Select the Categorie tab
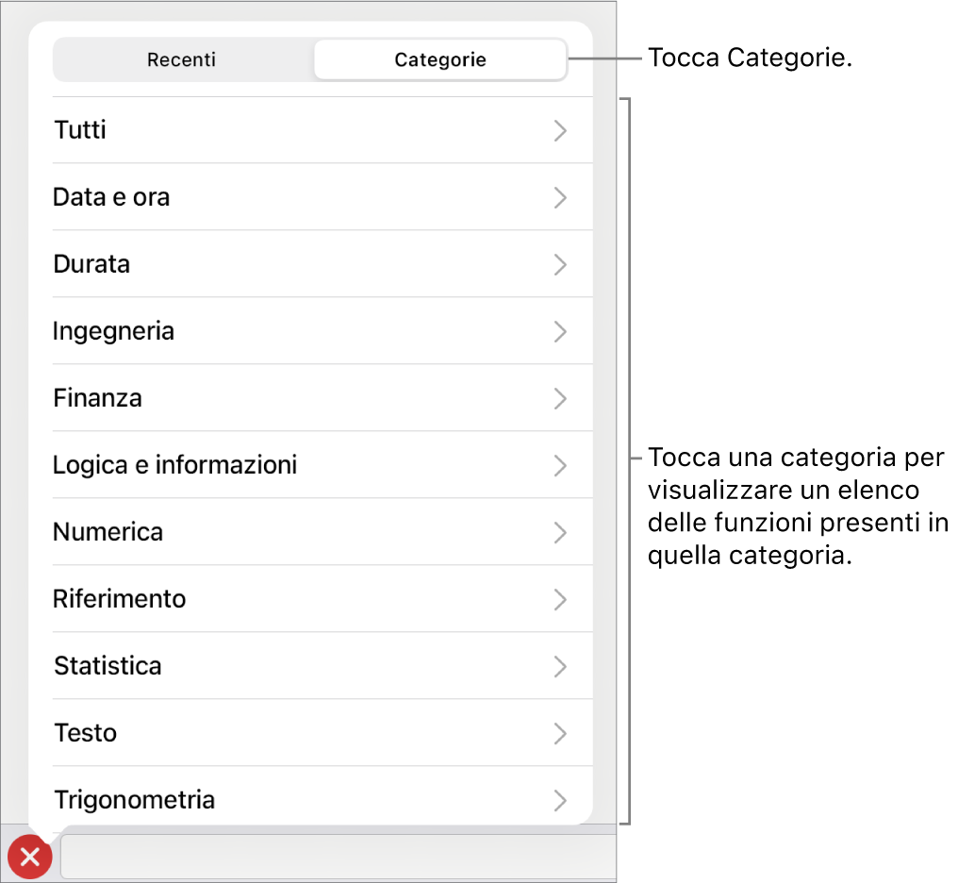958x883 pixels. click(x=439, y=60)
